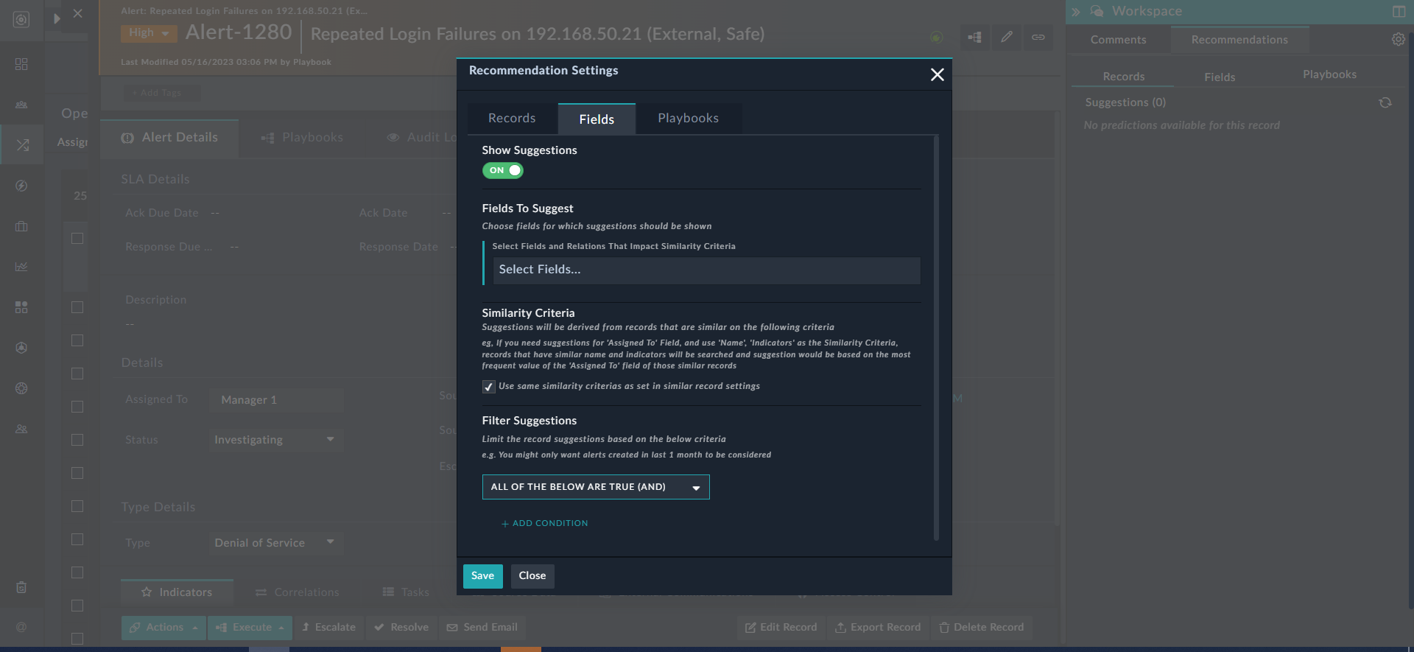The width and height of the screenshot is (1414, 652).
Task: Click the 'Last Modified 05/16/2023 03:06 PM' text
Action: tap(199, 63)
